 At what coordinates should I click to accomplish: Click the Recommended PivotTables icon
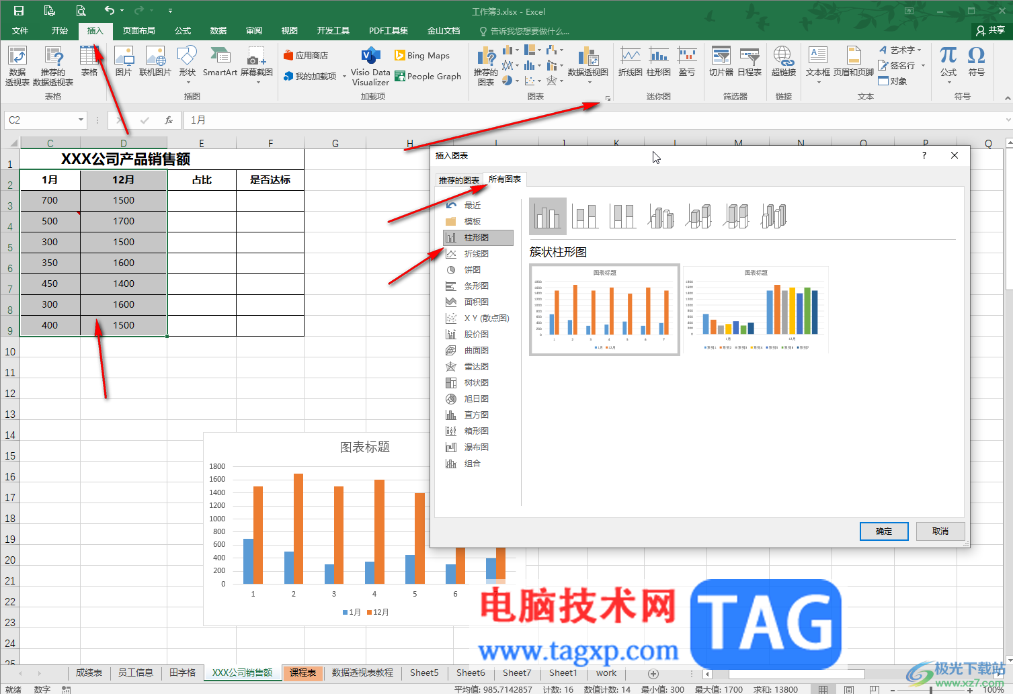coord(53,66)
